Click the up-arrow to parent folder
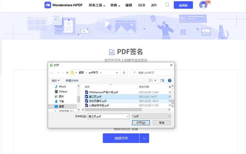The width and height of the screenshot is (246, 154). [x=67, y=73]
